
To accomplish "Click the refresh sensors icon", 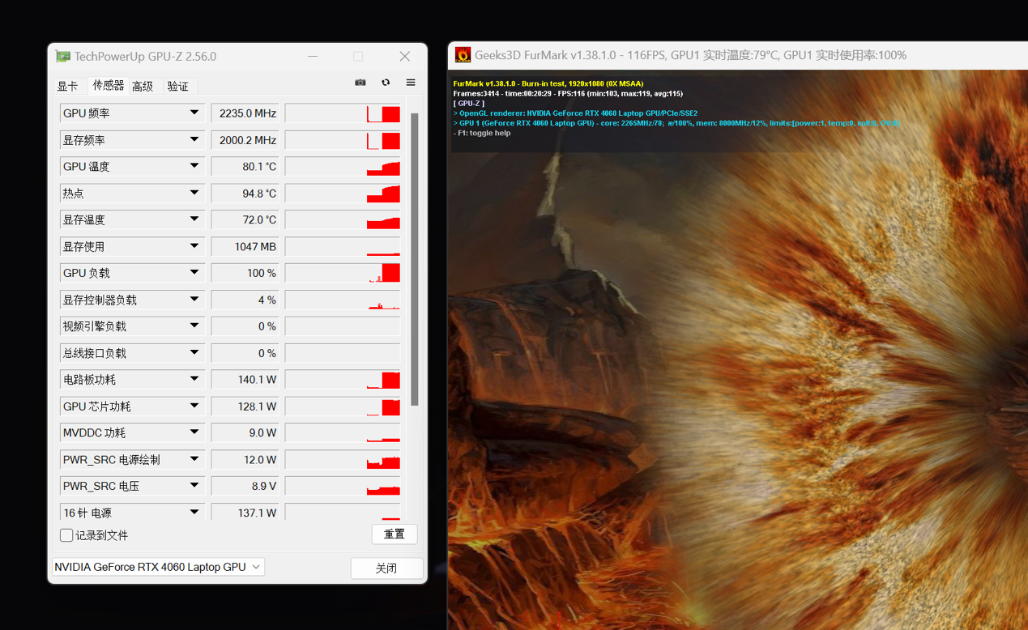I will click(386, 83).
